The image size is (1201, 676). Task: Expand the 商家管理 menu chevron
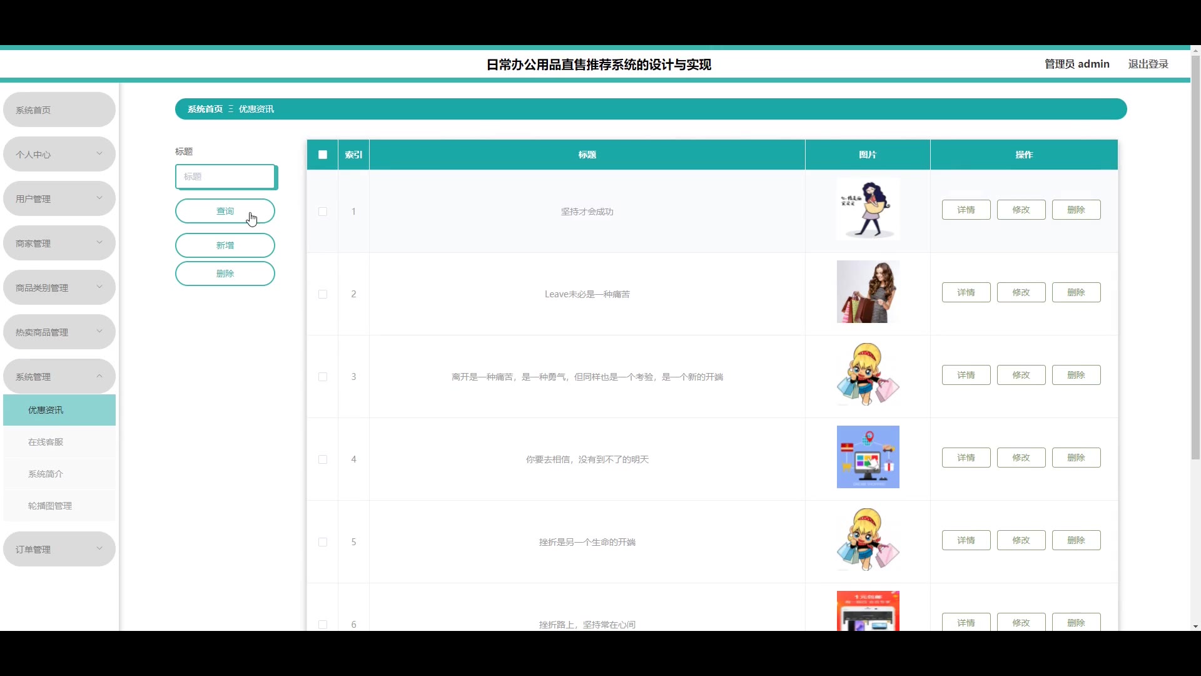click(99, 242)
